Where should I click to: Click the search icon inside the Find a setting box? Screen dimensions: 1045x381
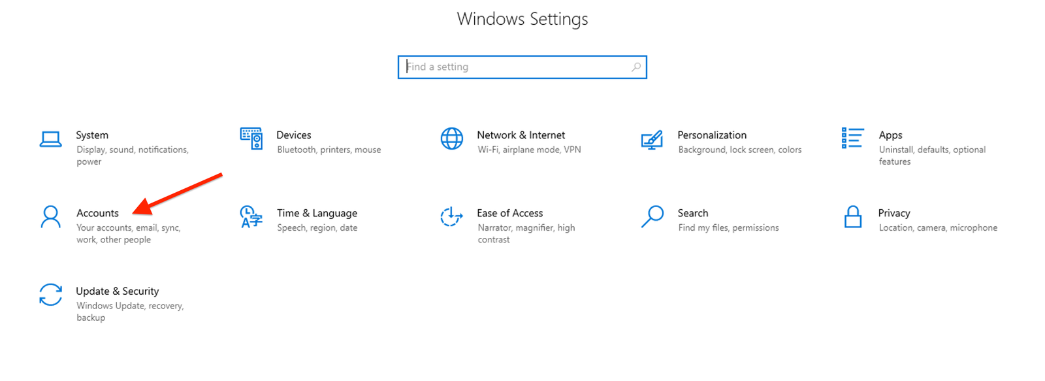point(636,67)
